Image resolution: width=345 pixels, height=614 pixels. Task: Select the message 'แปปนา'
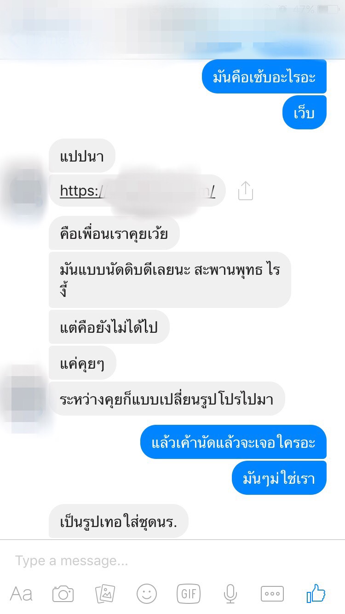pyautogui.click(x=82, y=156)
